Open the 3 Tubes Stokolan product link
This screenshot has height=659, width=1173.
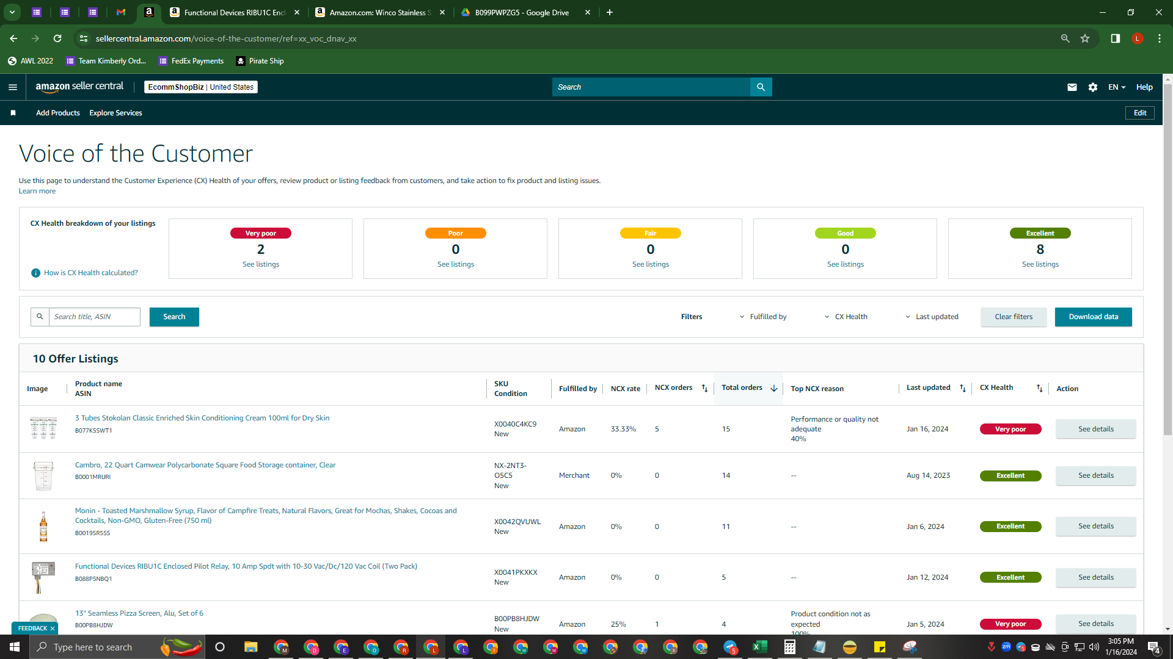pos(202,418)
